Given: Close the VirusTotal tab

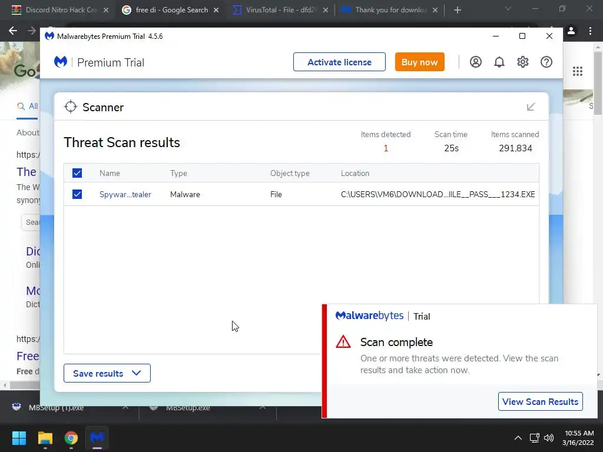Looking at the screenshot, I should pyautogui.click(x=325, y=10).
